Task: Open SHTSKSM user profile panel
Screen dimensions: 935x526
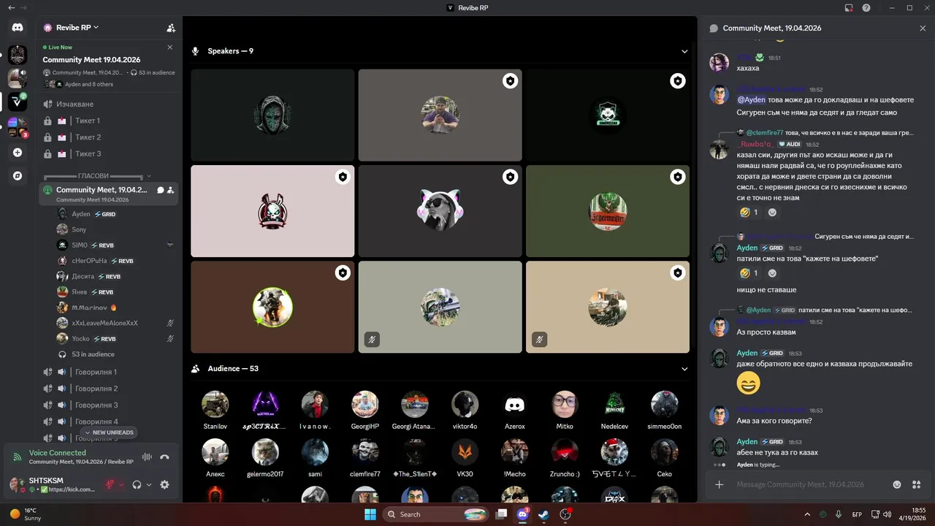Action: click(x=53, y=484)
